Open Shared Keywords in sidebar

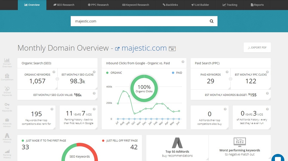tap(7, 91)
